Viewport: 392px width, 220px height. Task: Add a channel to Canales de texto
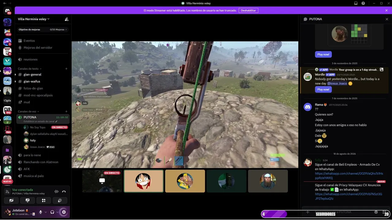coord(66,69)
